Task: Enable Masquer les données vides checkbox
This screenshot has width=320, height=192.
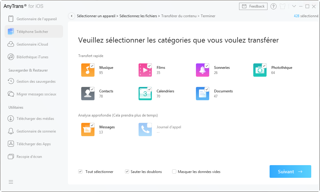Action: coord(174,171)
